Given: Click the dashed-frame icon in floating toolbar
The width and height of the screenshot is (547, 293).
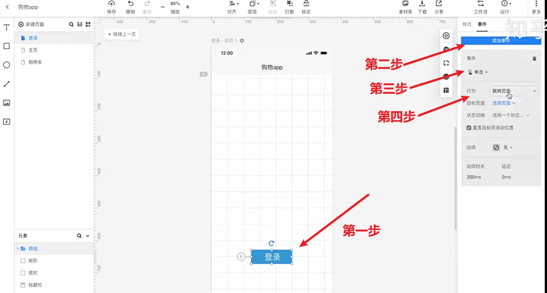Looking at the screenshot, I should click(446, 63).
